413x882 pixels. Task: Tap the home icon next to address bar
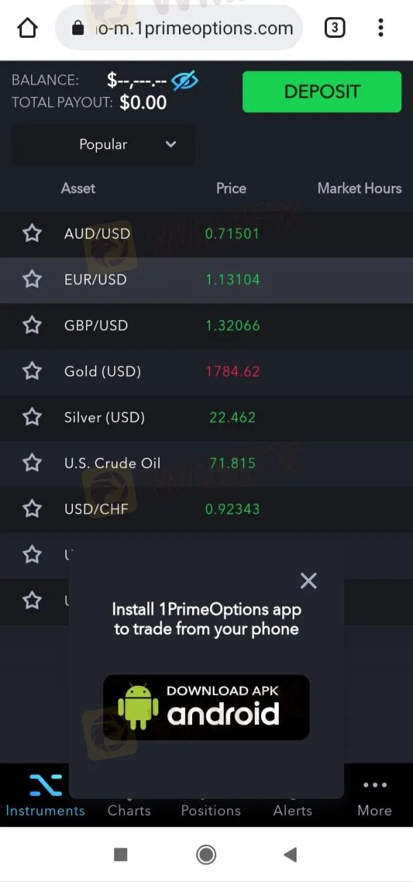coord(26,28)
